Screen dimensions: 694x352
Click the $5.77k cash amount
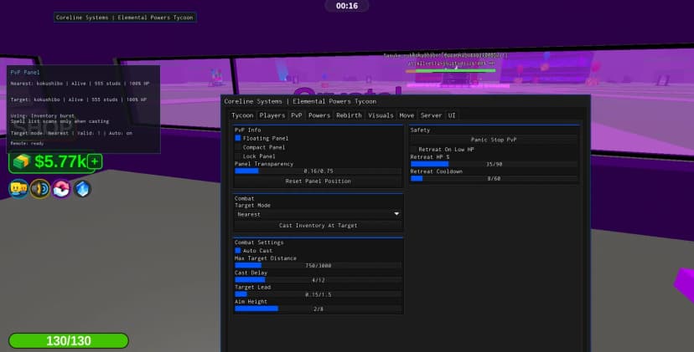60,161
